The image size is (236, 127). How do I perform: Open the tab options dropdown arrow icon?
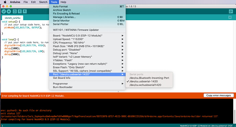pyautogui.click(x=230, y=17)
